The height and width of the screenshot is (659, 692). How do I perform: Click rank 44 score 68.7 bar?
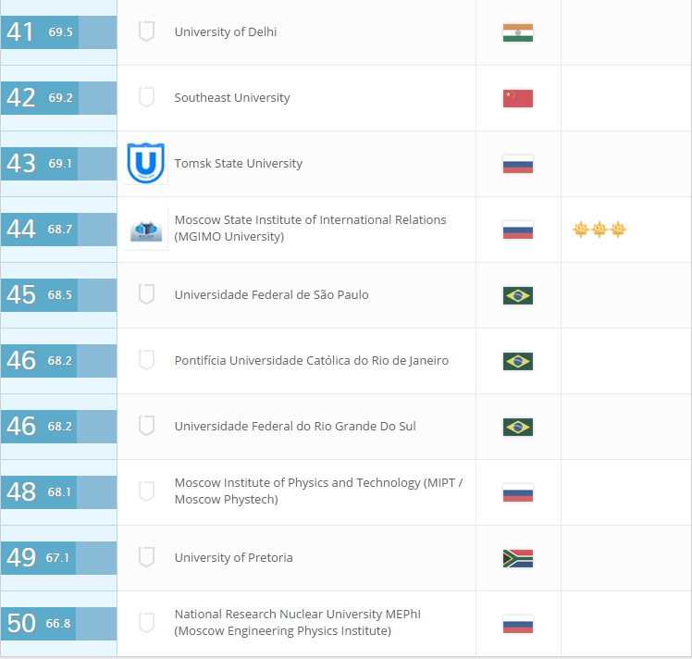tap(58, 230)
